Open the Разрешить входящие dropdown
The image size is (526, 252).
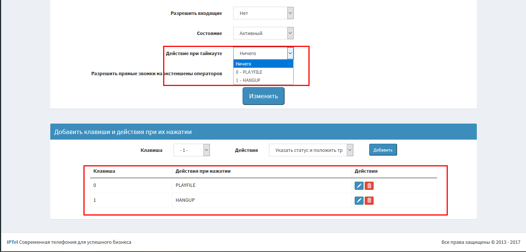263,13
